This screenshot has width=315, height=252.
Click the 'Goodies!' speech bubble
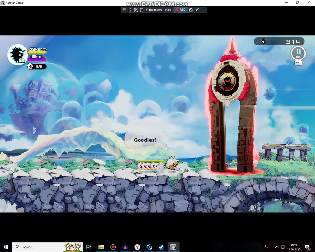pyautogui.click(x=146, y=140)
